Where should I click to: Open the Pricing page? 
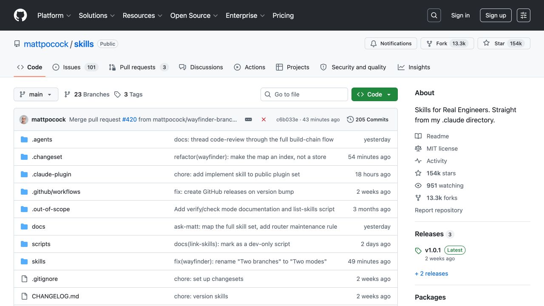pos(283,15)
